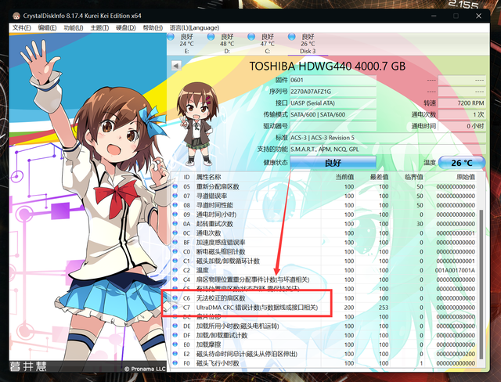Click the status dot for attribute 08
501x382 pixels.
pyautogui.click(x=175, y=205)
